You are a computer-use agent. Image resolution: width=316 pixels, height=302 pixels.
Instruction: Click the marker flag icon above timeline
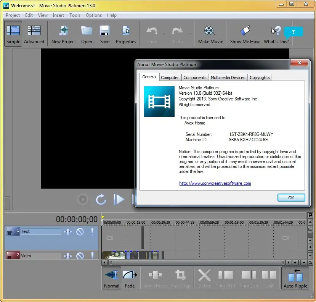(x=310, y=215)
